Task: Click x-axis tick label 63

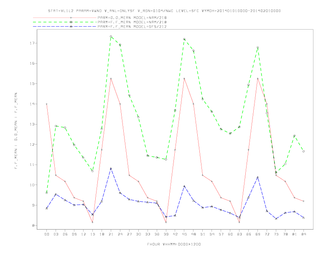Action: point(239,234)
